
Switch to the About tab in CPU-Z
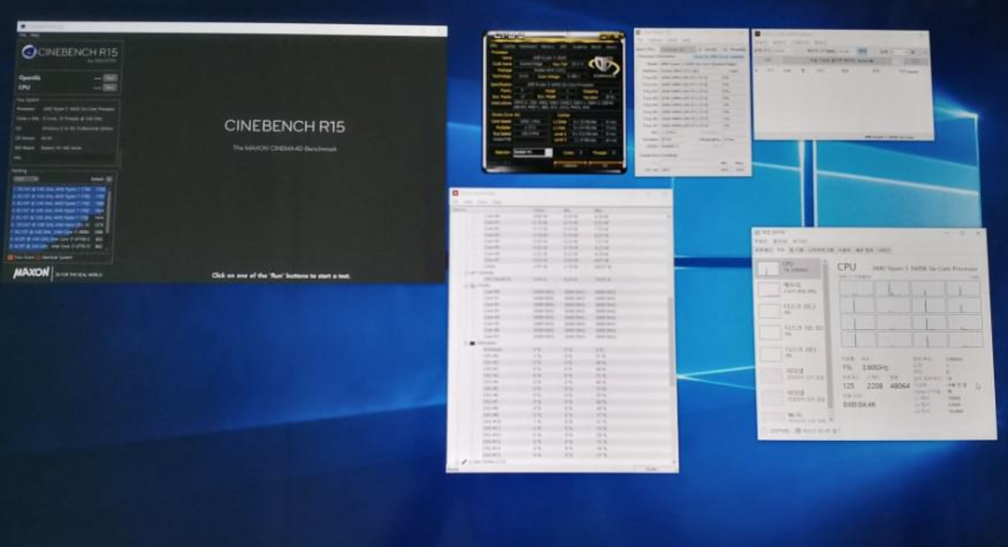pos(611,47)
